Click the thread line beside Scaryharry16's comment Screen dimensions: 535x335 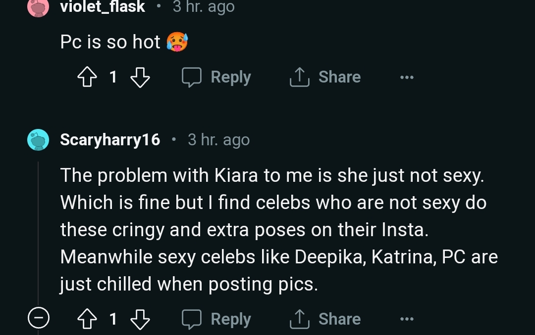pos(38,227)
